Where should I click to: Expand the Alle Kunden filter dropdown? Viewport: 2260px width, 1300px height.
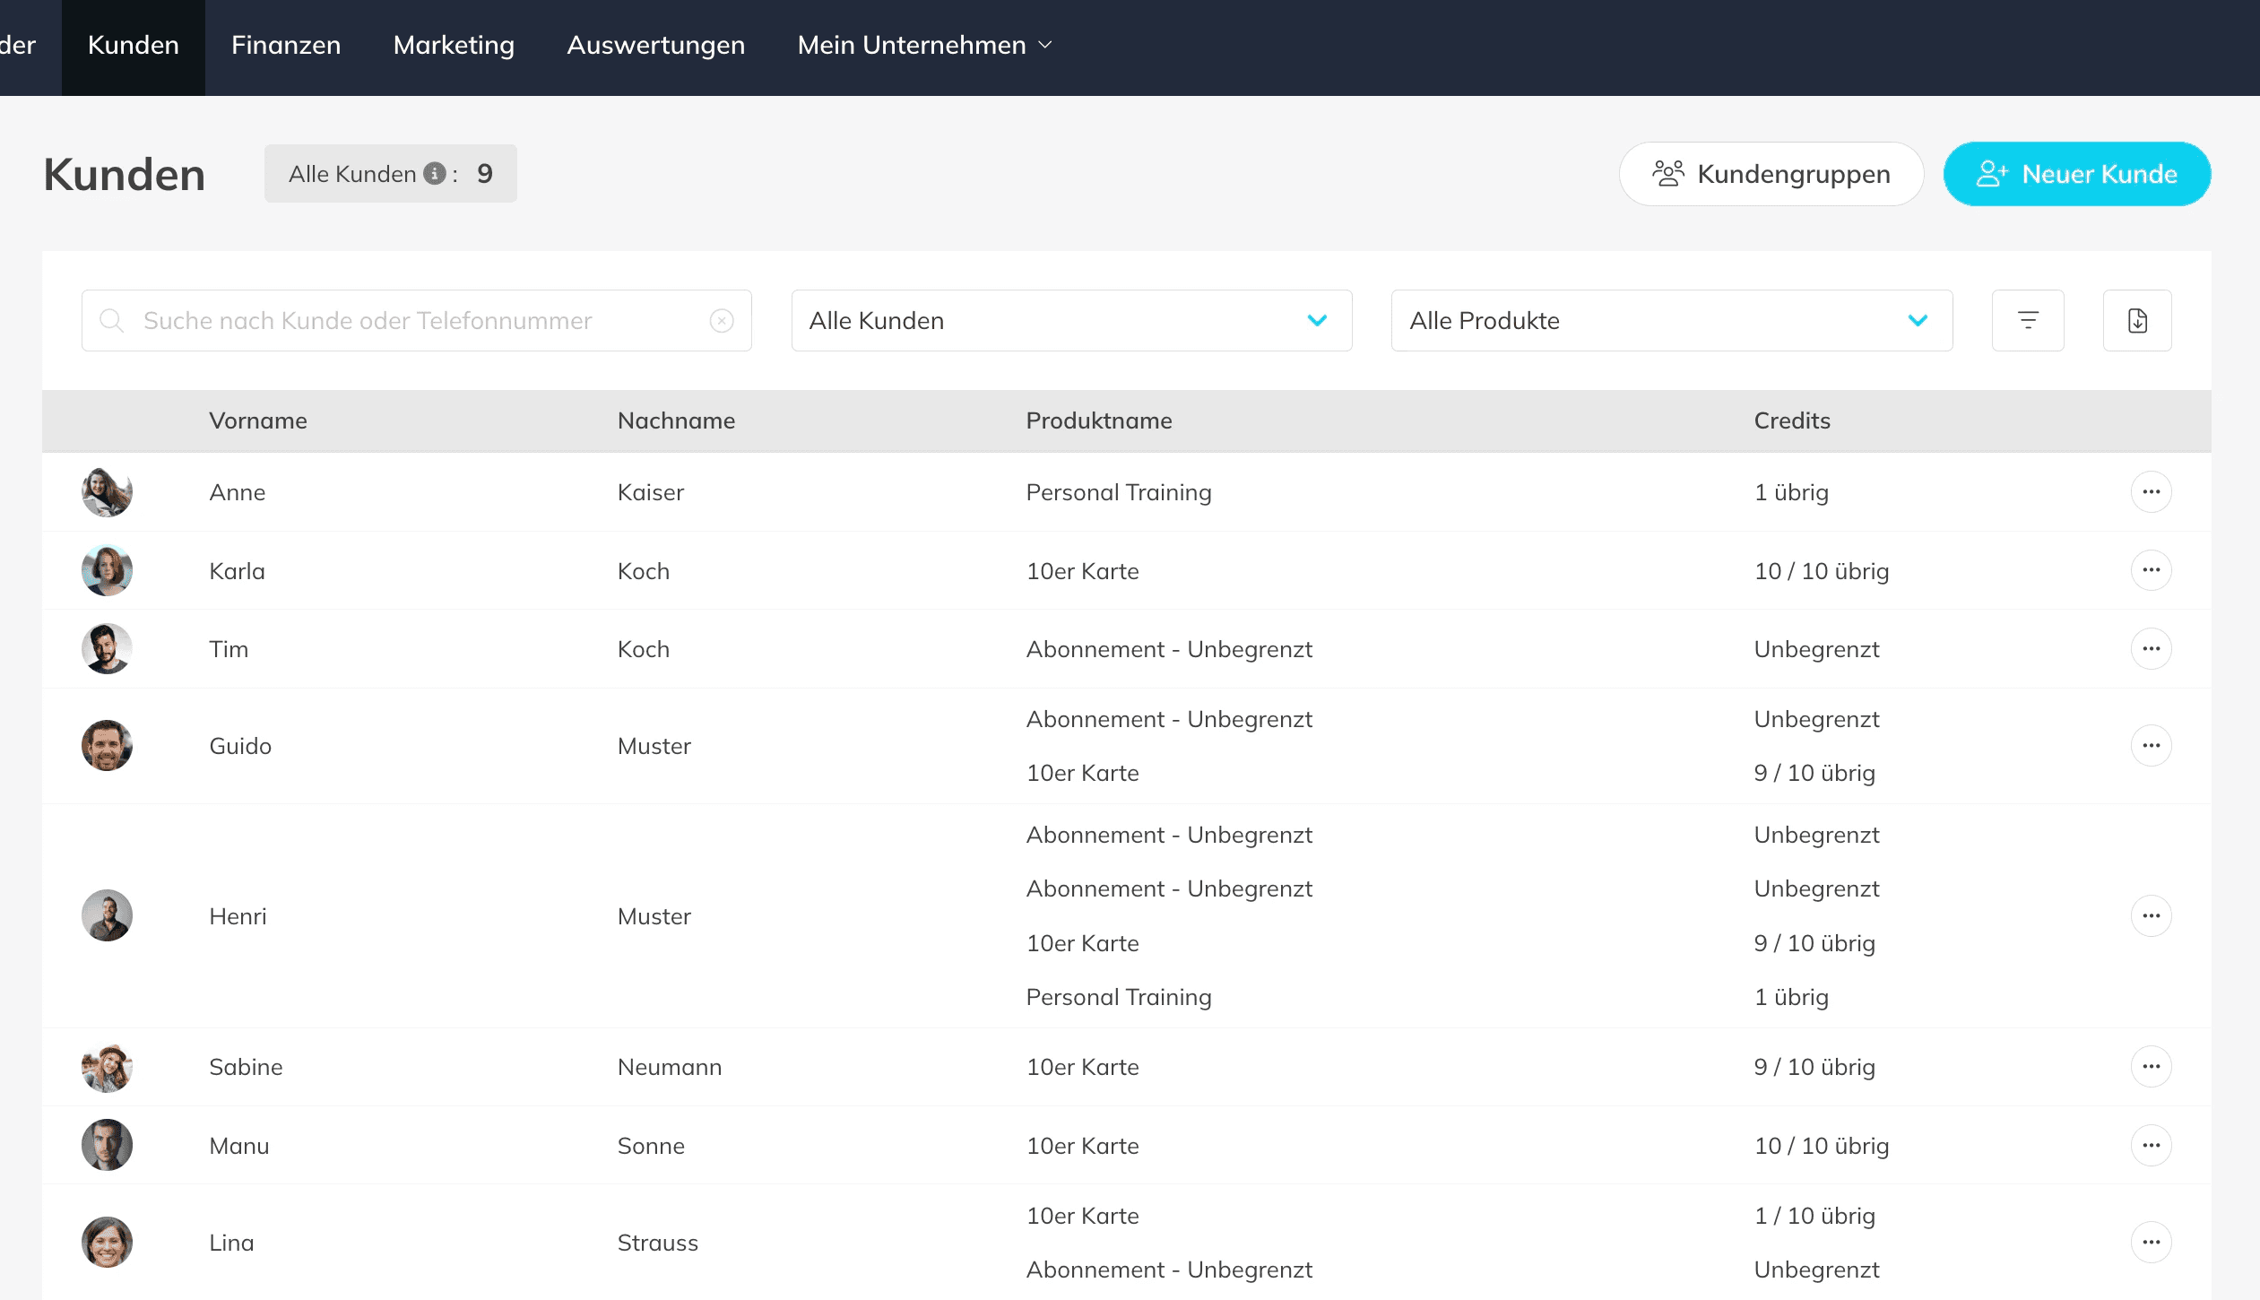click(x=1070, y=320)
